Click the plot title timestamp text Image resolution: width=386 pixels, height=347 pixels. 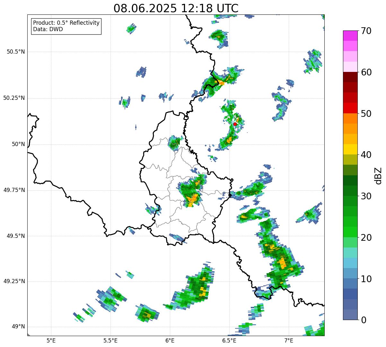pyautogui.click(x=176, y=8)
